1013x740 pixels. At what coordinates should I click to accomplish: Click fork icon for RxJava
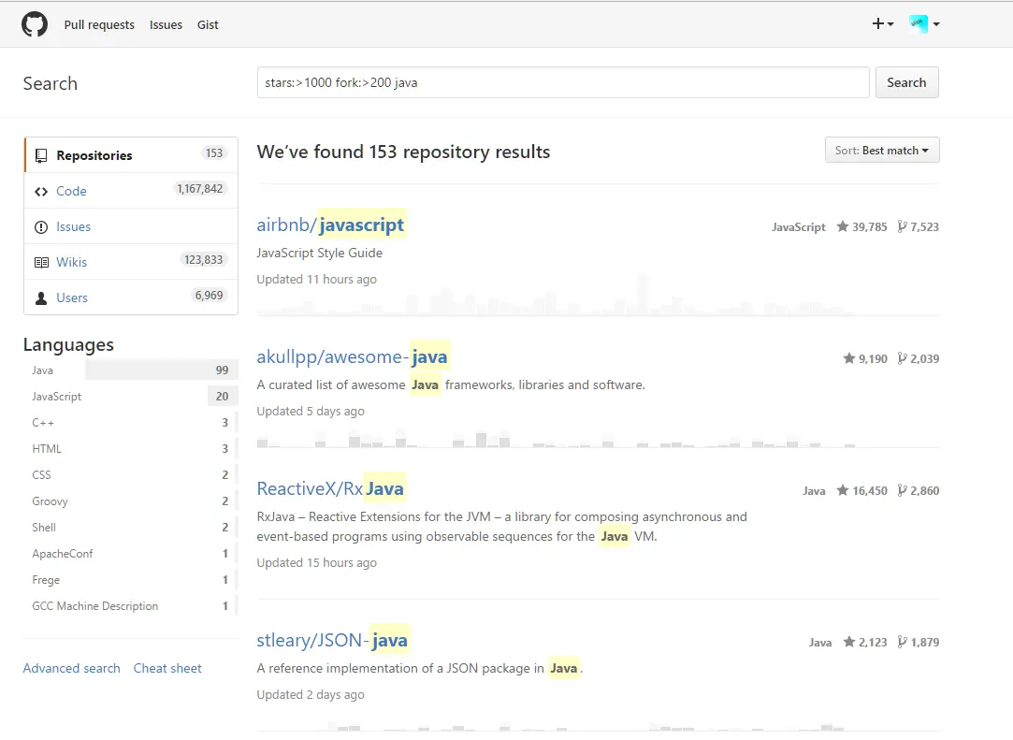coord(902,490)
